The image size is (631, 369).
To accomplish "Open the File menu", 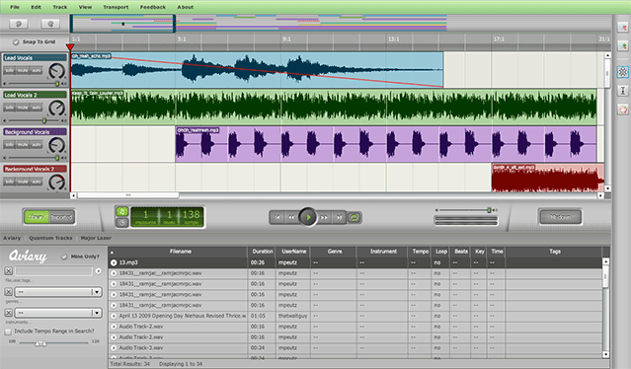I will point(15,7).
